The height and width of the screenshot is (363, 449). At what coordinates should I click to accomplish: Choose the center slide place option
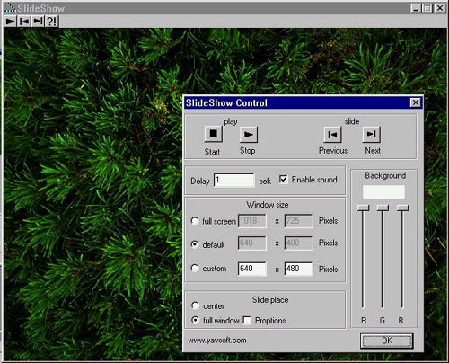click(x=195, y=305)
